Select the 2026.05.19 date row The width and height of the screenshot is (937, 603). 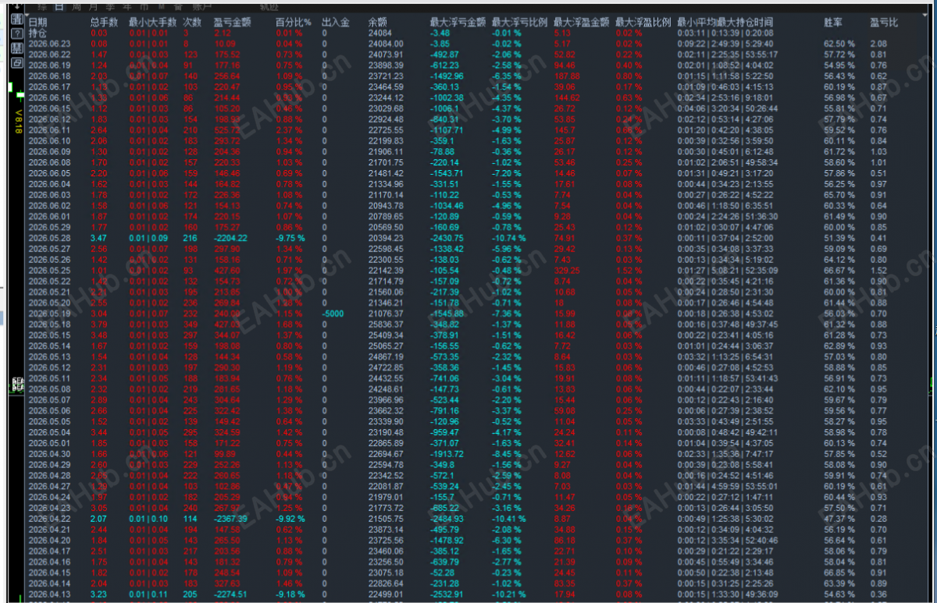coord(48,313)
